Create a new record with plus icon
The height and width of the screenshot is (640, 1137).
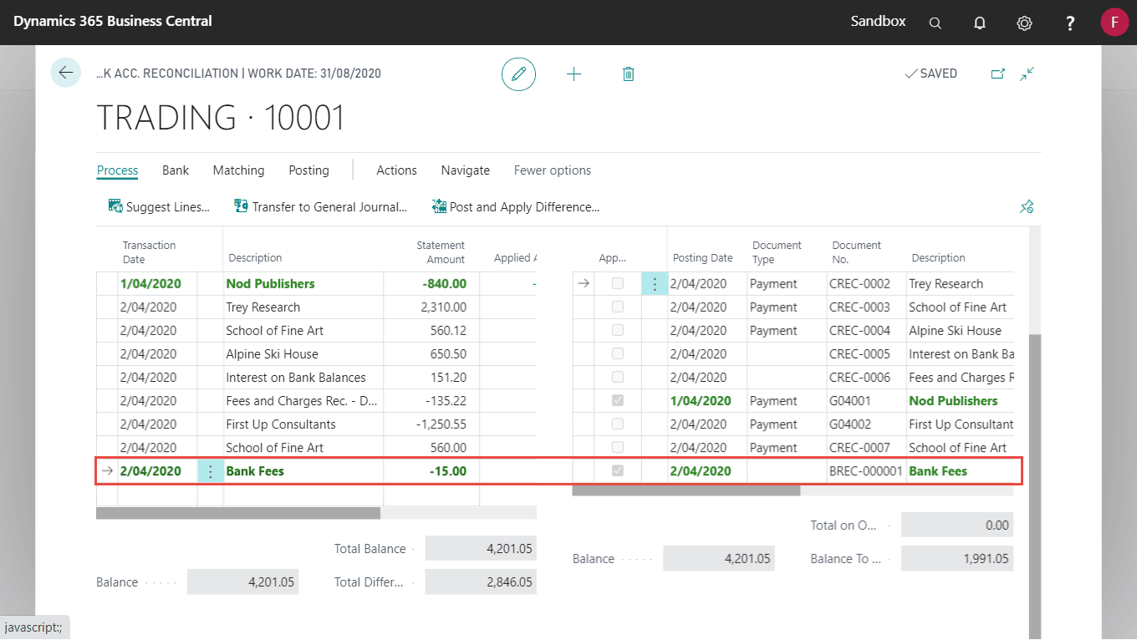pos(574,74)
